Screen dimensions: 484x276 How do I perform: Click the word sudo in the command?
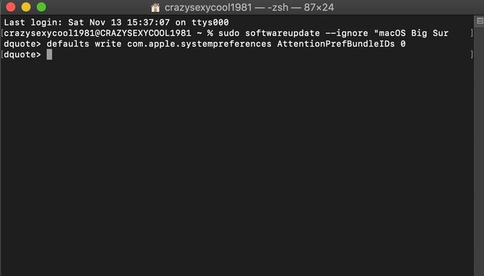[229, 33]
